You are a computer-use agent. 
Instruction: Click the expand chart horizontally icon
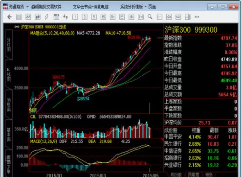141,17
